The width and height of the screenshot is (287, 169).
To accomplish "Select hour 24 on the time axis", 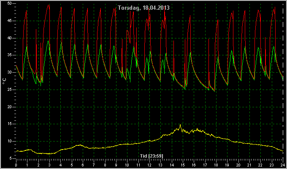I will click(x=283, y=165).
